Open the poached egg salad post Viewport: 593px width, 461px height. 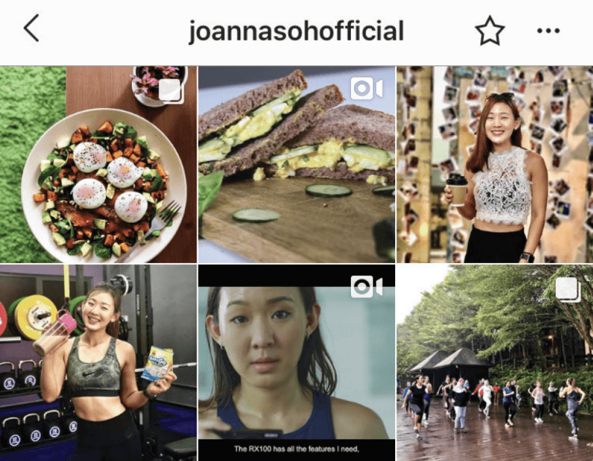point(99,165)
